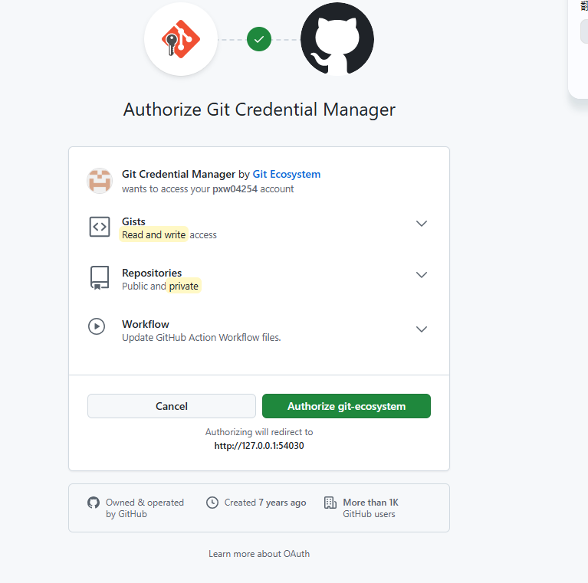Click the Git Ecosystem avatar image
Screen dimensions: 588x583
[100, 181]
